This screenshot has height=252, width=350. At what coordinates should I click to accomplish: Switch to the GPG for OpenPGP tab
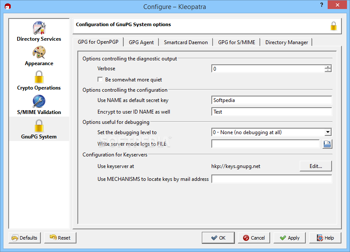pyautogui.click(x=98, y=42)
